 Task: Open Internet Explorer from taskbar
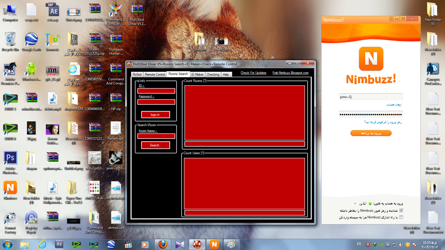tap(42, 244)
